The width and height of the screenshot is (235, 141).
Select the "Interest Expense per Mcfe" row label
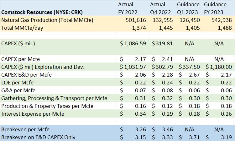click(33, 114)
